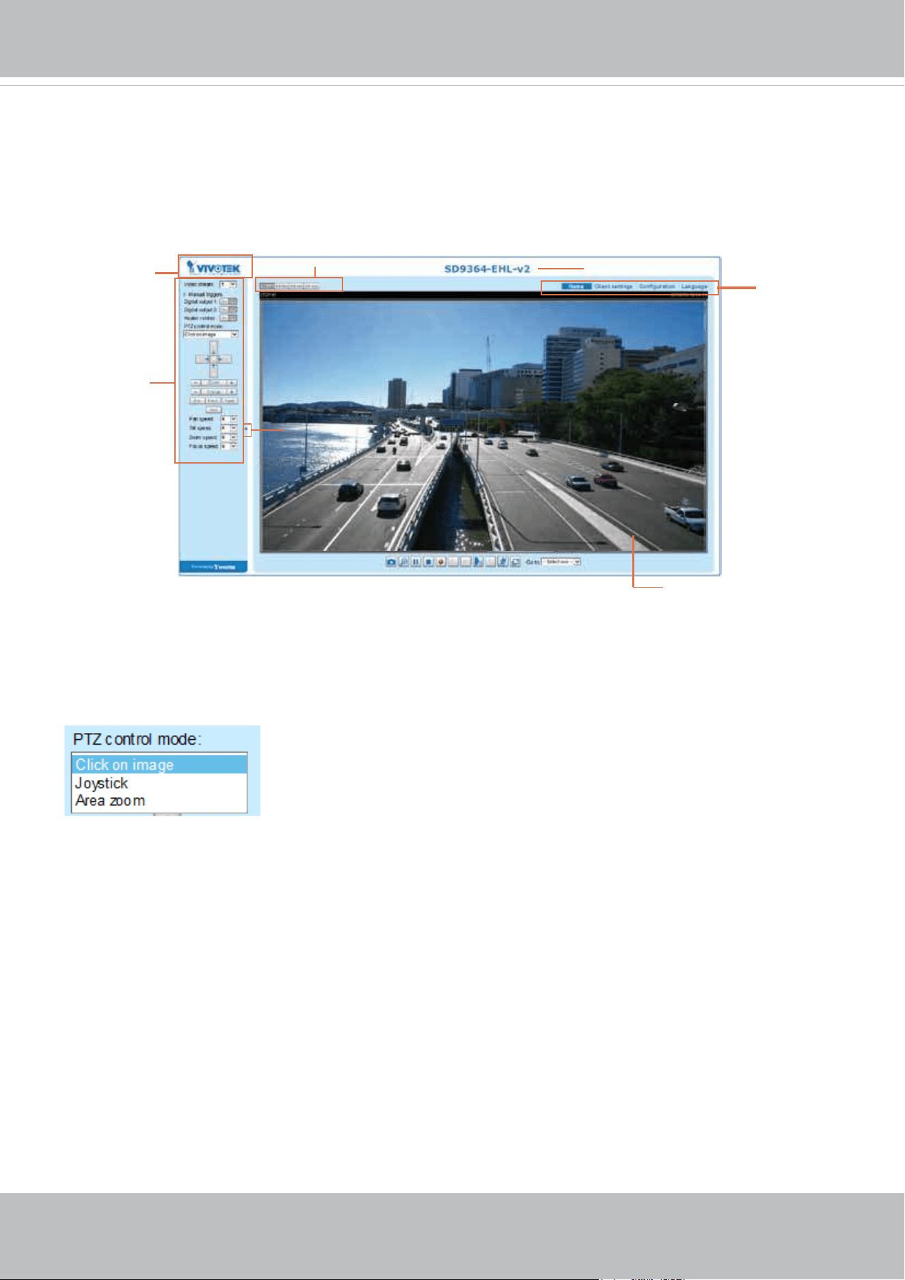Tilt camera down with the down arrow
The width and height of the screenshot is (905, 1280).
pyautogui.click(x=213, y=371)
